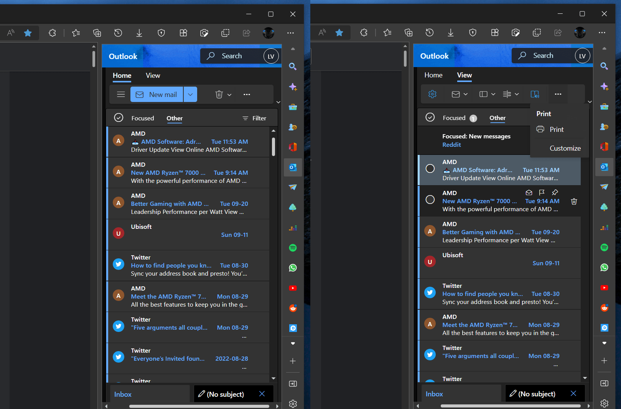Open Telegram icon in the left window sidebar
The height and width of the screenshot is (409, 621).
click(x=293, y=187)
